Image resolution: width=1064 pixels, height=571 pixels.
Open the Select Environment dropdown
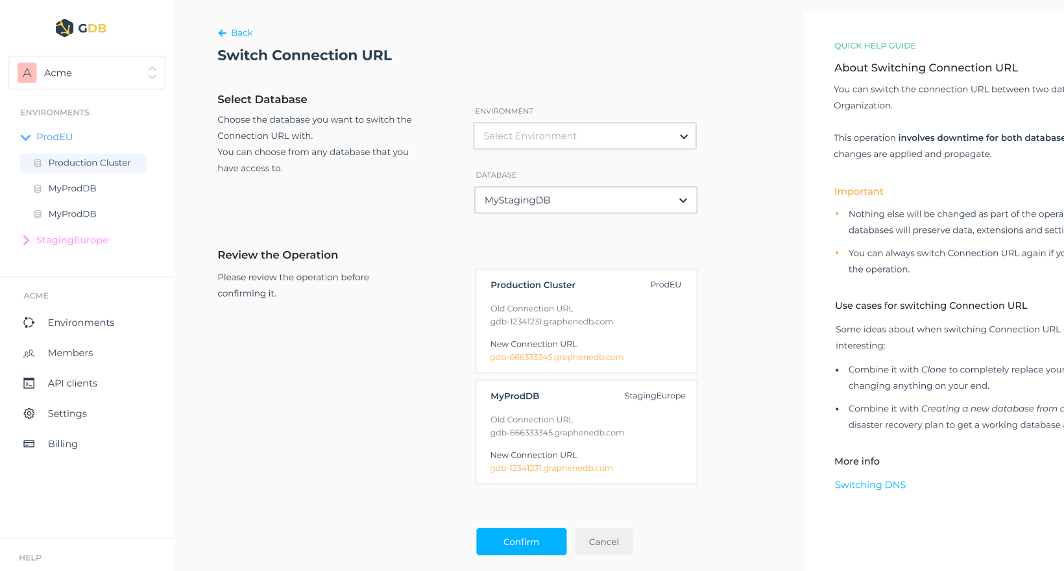point(585,136)
